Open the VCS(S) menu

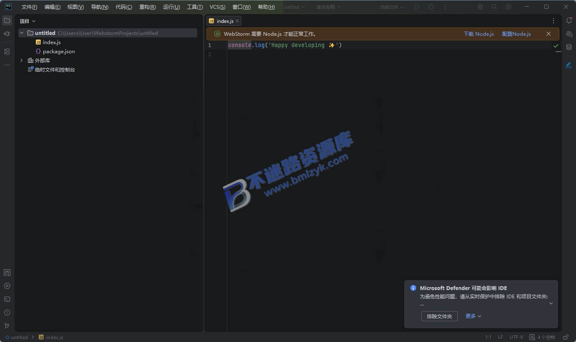pyautogui.click(x=218, y=7)
